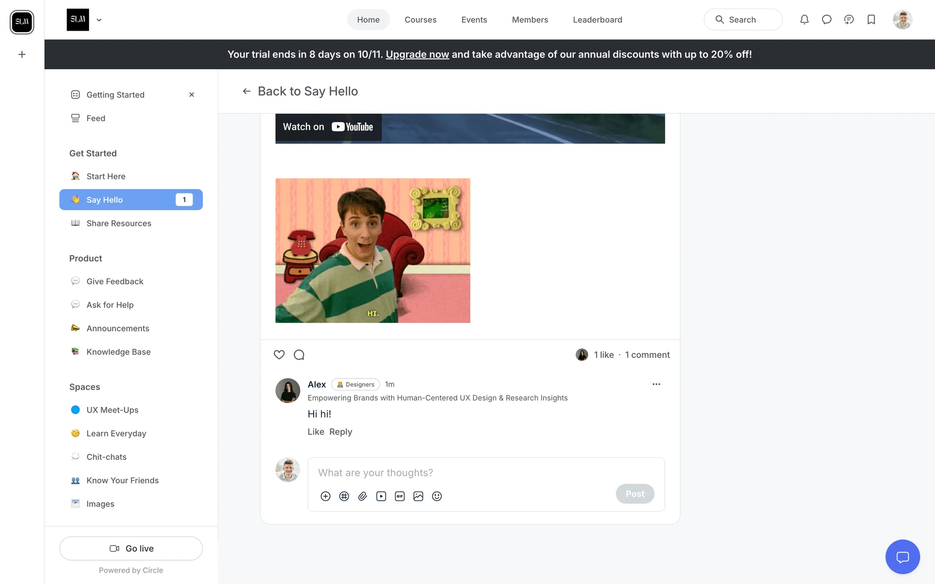Click the Upgrade now link

[x=417, y=54]
